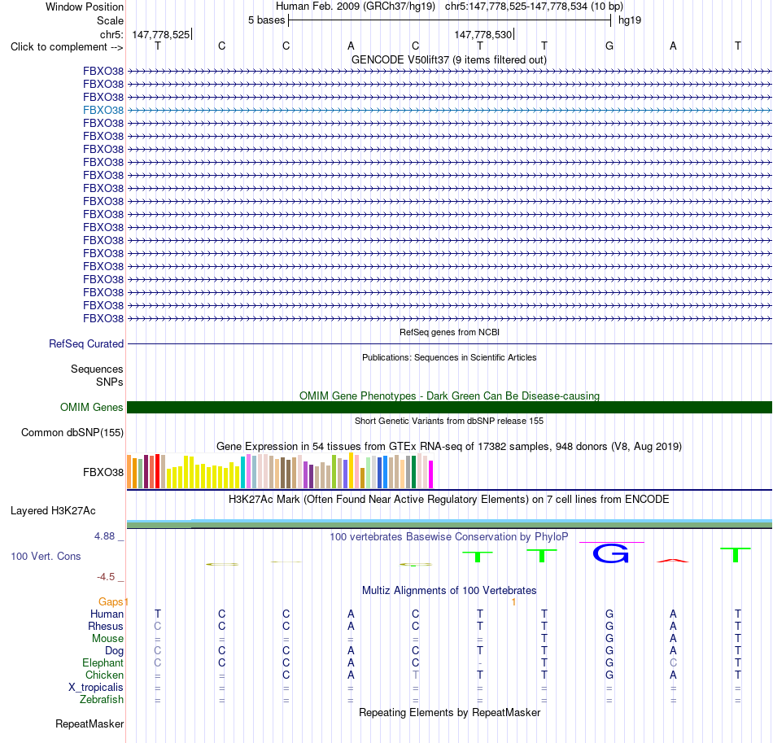Open Short Genetic Variants from dbSNP 155 title
Viewport: 773px width, 743px height.
point(449,421)
